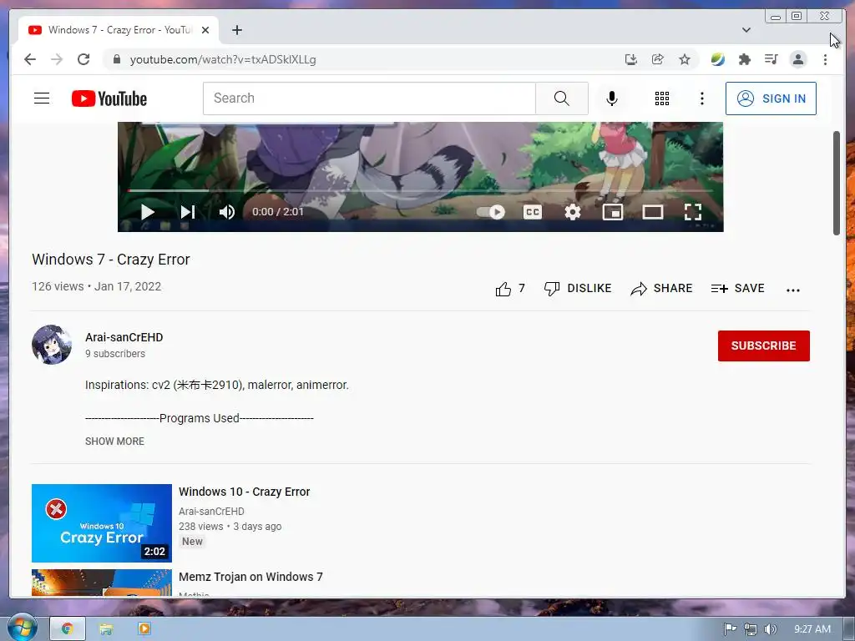Image resolution: width=855 pixels, height=641 pixels.
Task: Go back in browser history
Action: pos(30,59)
